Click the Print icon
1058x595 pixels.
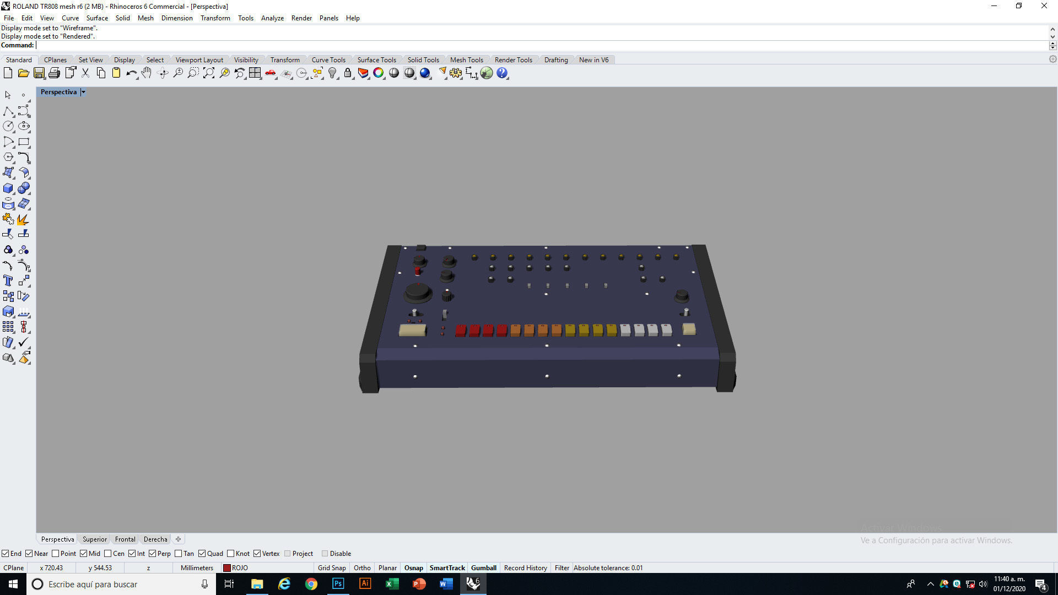(54, 73)
